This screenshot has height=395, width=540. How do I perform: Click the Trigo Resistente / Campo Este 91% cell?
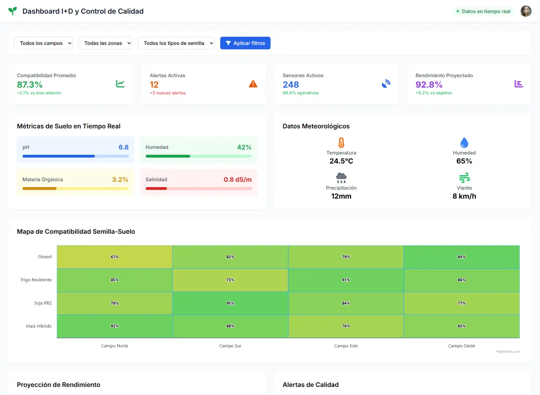coord(346,280)
